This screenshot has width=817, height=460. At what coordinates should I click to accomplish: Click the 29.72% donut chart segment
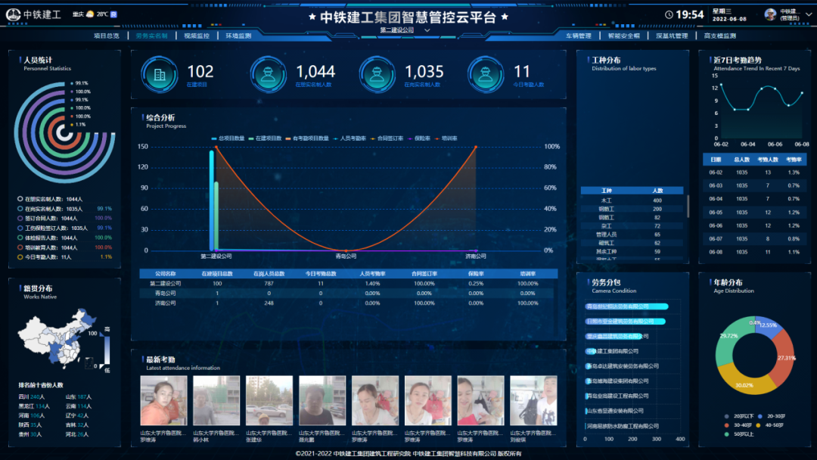click(728, 339)
